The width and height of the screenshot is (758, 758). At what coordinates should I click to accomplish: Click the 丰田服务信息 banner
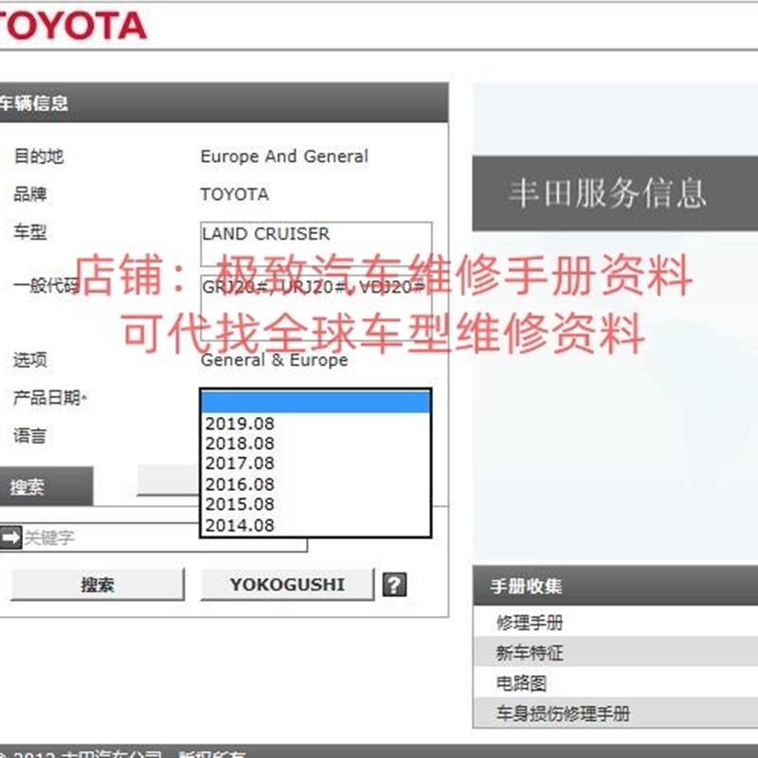pyautogui.click(x=615, y=193)
